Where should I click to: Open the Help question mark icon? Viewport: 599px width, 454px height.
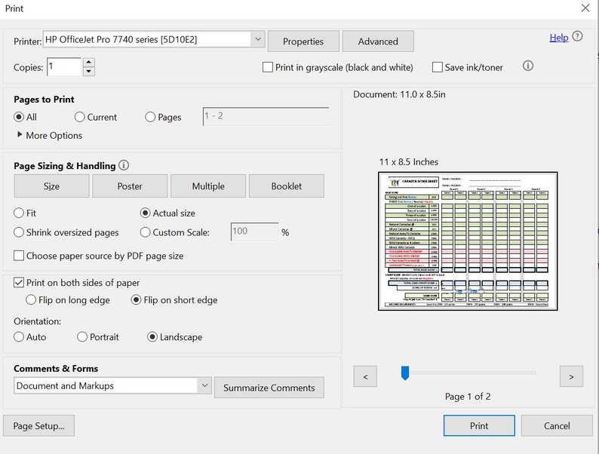(577, 37)
